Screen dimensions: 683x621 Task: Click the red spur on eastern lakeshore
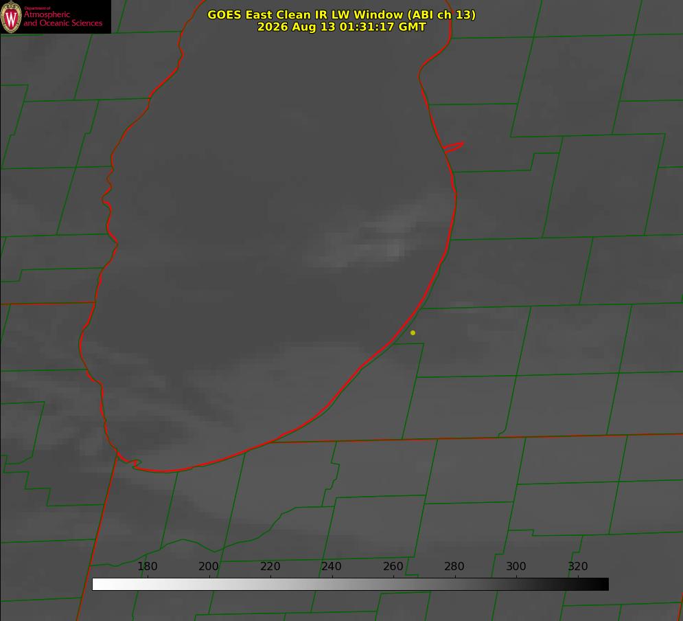[x=453, y=147]
